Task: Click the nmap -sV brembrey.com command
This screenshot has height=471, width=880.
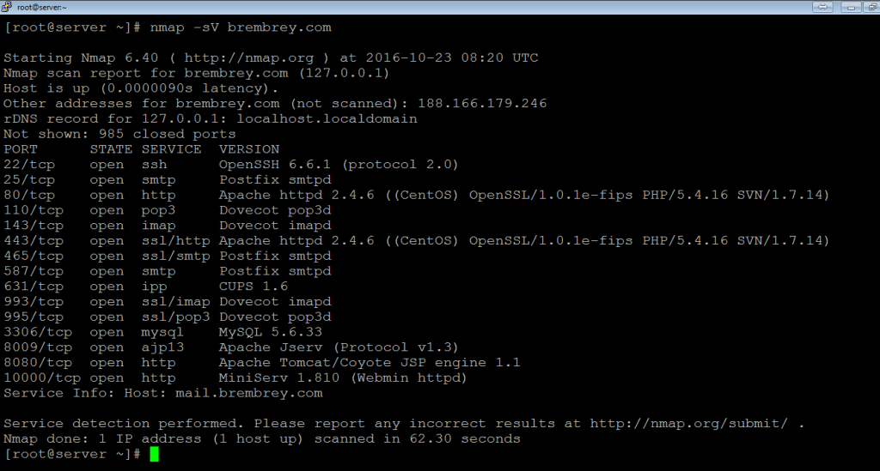Action: [241, 28]
